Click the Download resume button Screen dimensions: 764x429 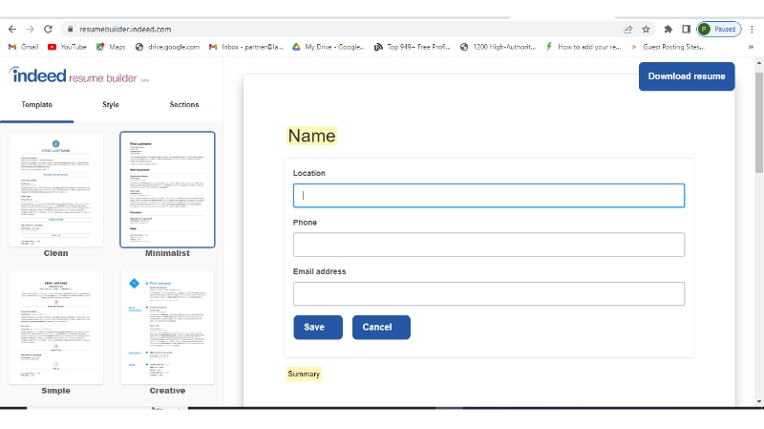[x=687, y=76]
